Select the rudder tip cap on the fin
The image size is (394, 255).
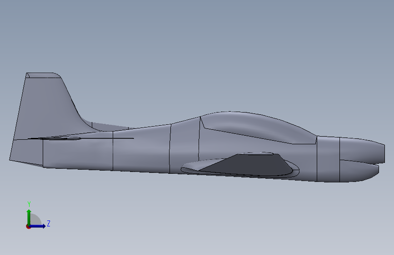[x=43, y=75]
